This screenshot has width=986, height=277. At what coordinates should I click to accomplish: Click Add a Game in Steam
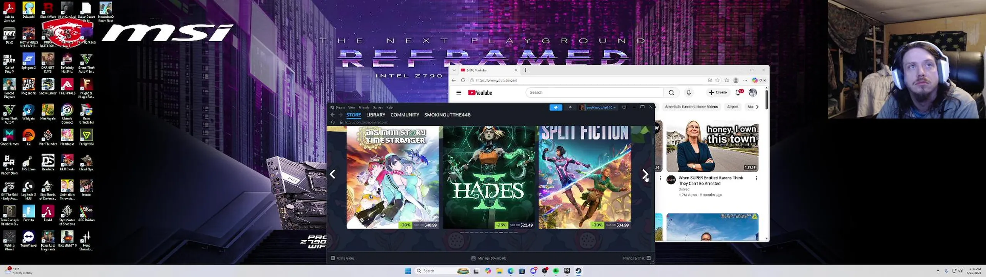pos(343,258)
